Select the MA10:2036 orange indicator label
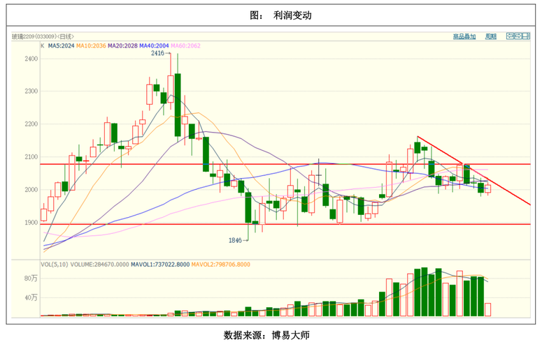542x349 pixels. (91, 46)
